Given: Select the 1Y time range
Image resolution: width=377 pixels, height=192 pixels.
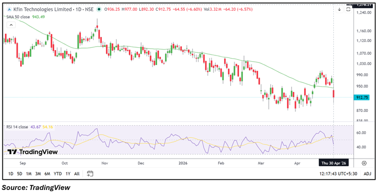Looking at the screenshot, I should tap(68, 174).
